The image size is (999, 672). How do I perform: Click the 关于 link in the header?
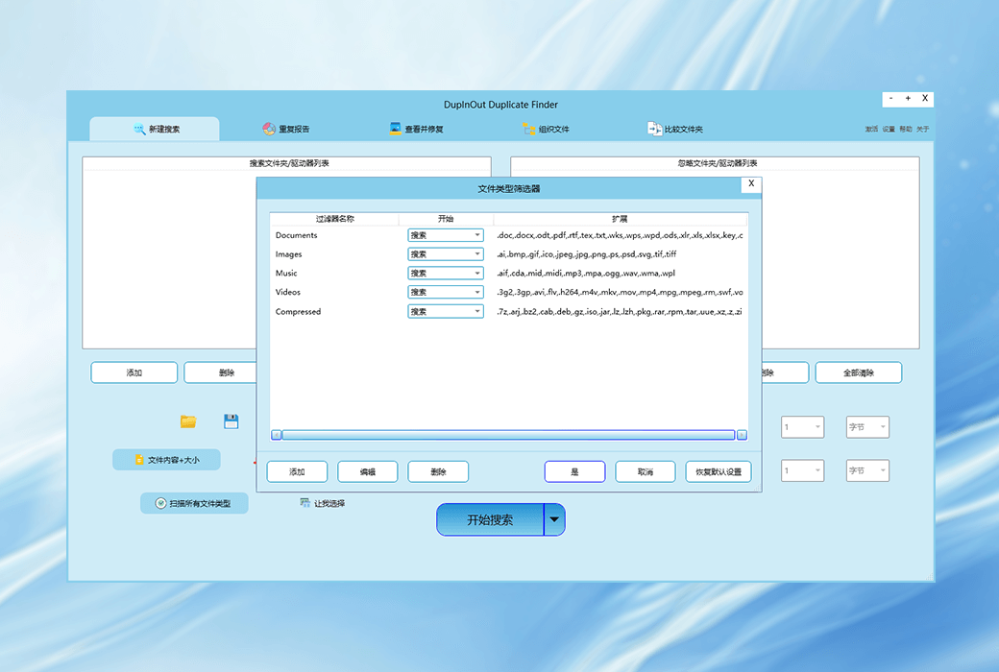[922, 130]
